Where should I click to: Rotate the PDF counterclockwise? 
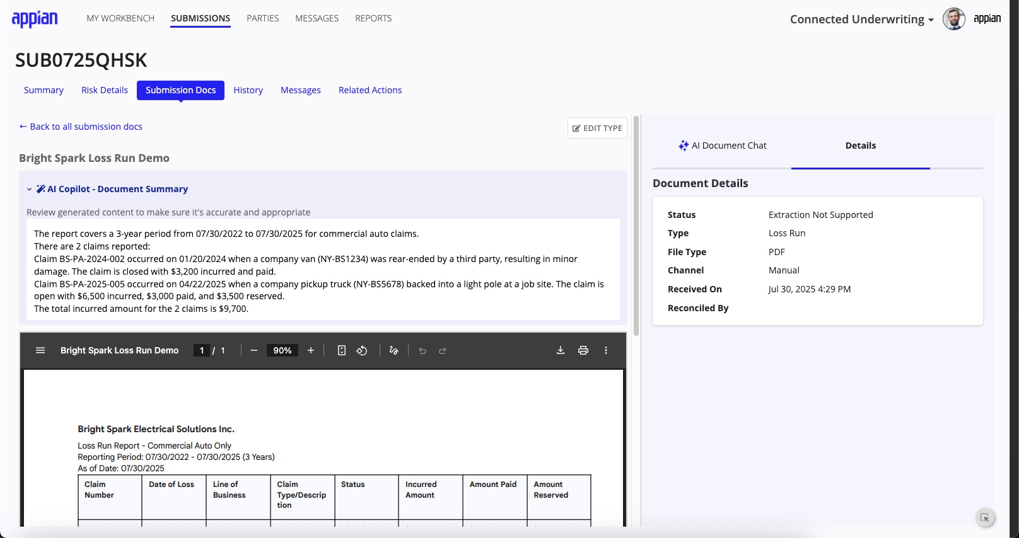(362, 350)
